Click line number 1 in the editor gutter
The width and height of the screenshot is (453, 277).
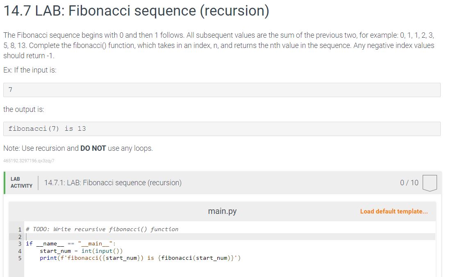[x=19, y=229]
